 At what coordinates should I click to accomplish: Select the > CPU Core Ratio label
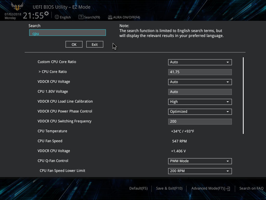[x=52, y=72]
